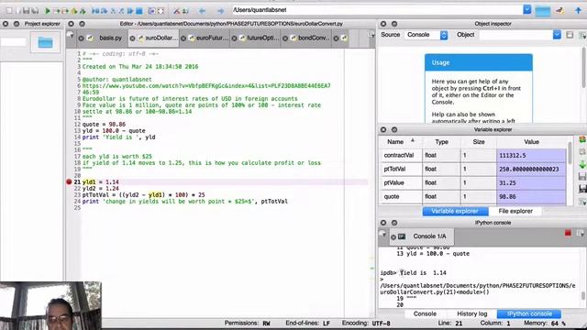Close the basis.py tab
The image size is (587, 330).
[x=82, y=38]
